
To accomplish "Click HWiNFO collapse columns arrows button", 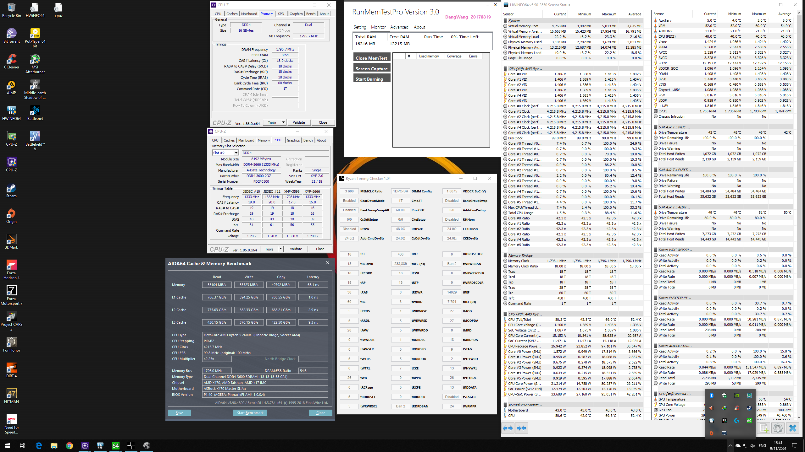I will (522, 428).
